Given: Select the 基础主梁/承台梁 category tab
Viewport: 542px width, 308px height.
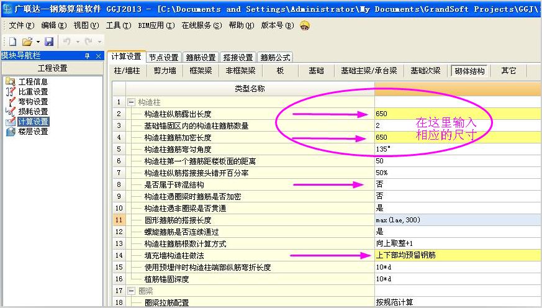Looking at the screenshot, I should (x=369, y=71).
